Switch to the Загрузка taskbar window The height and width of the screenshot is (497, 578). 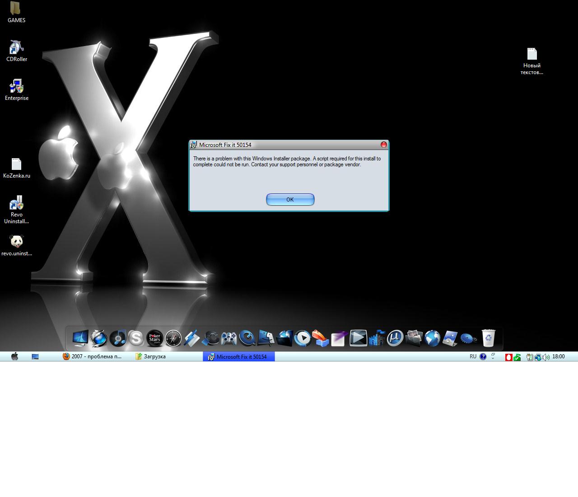point(151,356)
